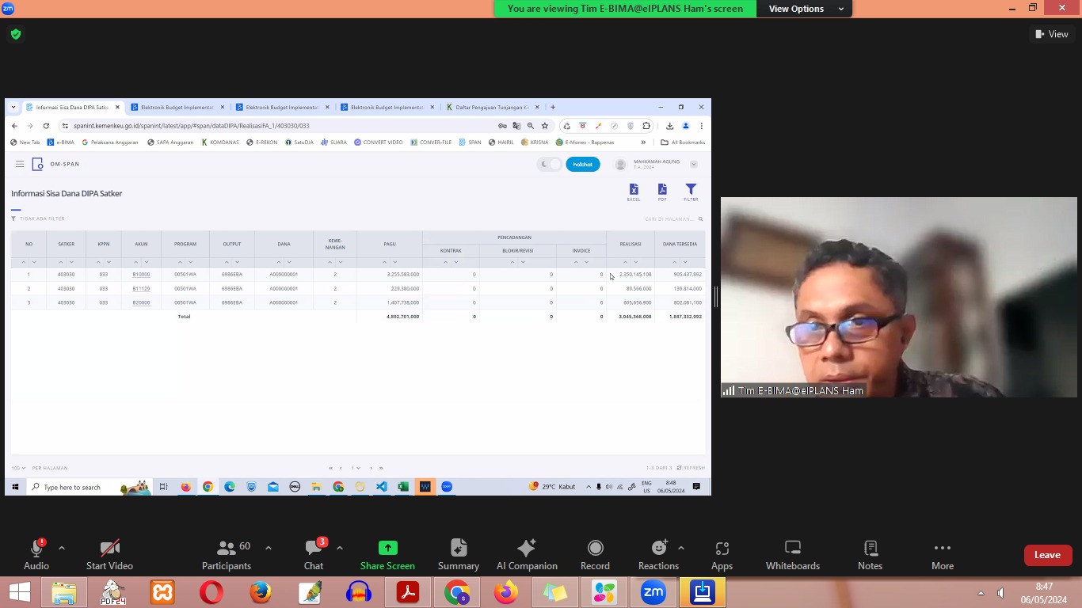Open hamburger menu in shared OM-SPAN page

click(20, 164)
